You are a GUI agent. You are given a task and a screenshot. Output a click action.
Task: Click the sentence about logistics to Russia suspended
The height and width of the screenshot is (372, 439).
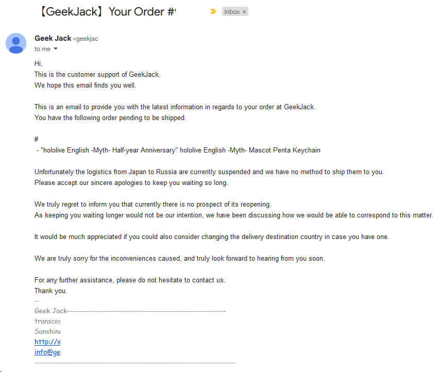(209, 172)
